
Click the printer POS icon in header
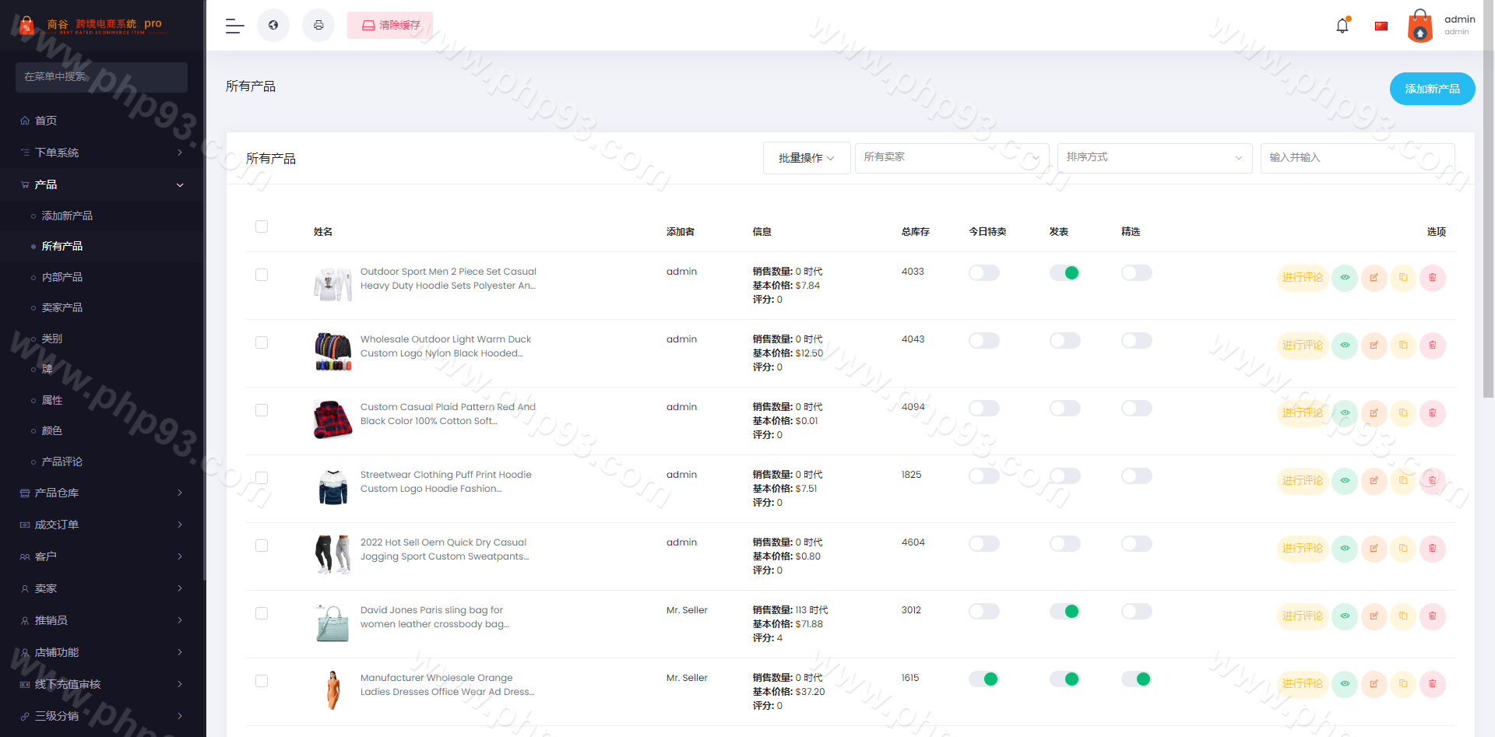pos(318,26)
